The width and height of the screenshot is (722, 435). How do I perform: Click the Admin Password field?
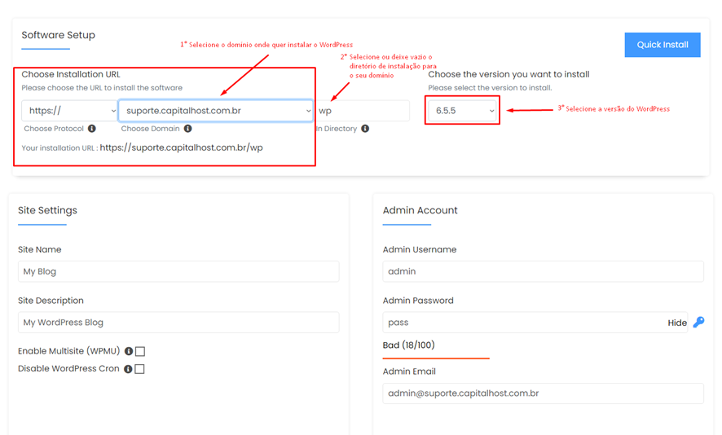point(522,323)
